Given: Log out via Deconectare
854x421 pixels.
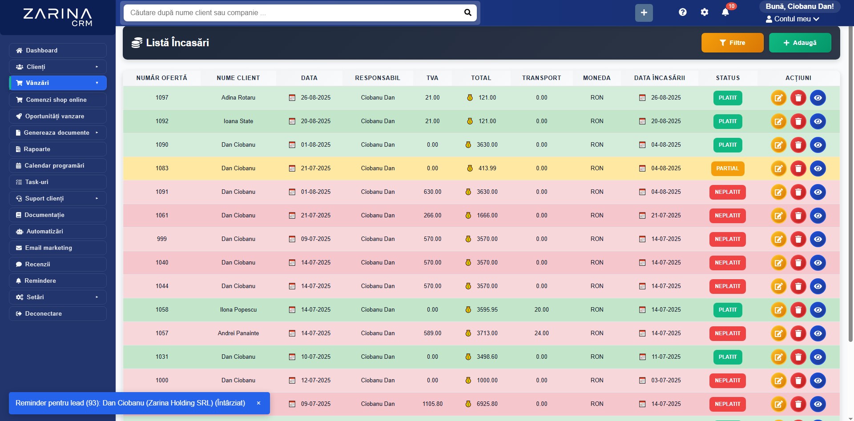Looking at the screenshot, I should tap(58, 313).
